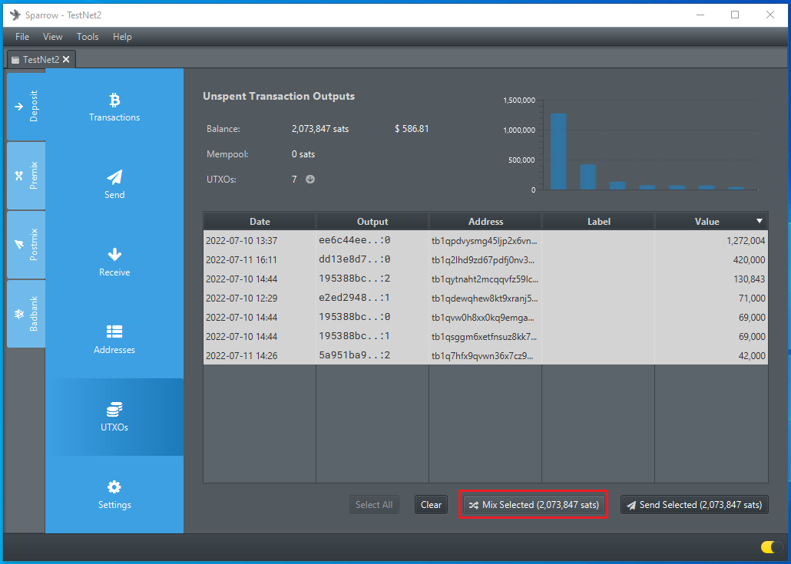791x564 pixels.
Task: Click address tb1qdewqhew8kt9xranj5...
Action: coord(485,298)
